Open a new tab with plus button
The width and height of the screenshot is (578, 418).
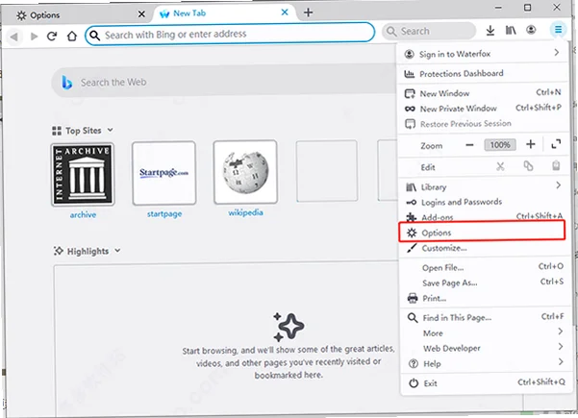(x=308, y=12)
